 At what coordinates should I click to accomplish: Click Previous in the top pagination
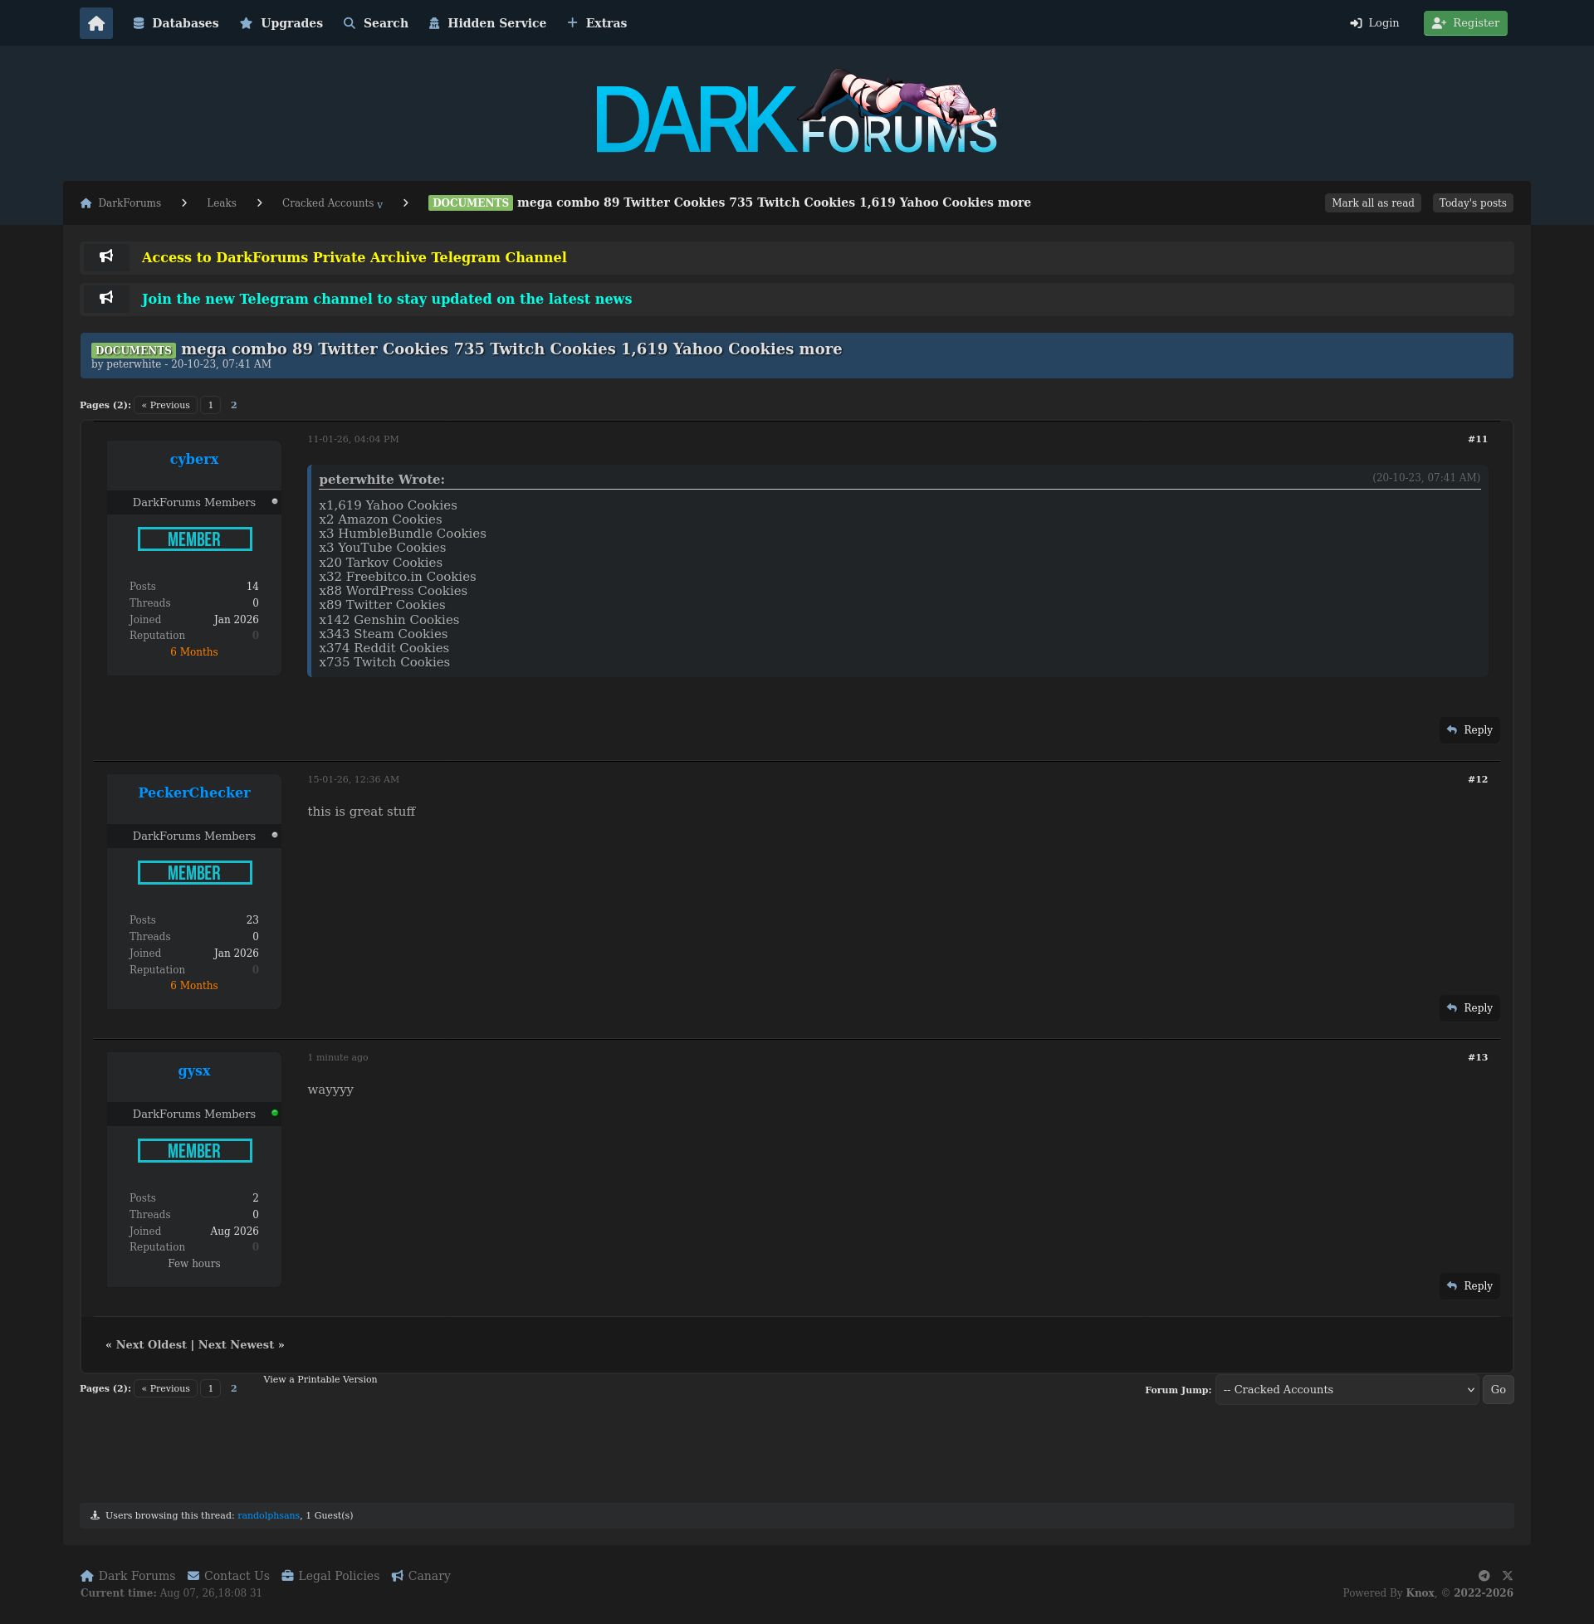click(166, 405)
